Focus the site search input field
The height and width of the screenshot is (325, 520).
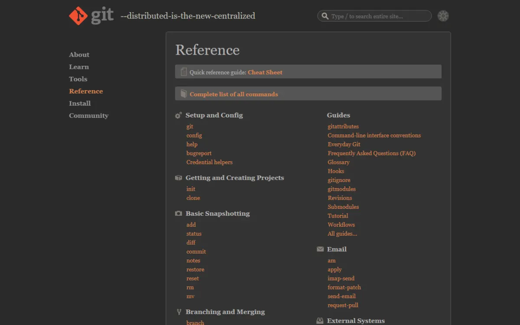(374, 16)
